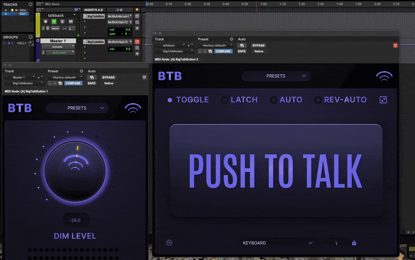Click previous preset minus button in talkback plugin

(x=200, y=51)
